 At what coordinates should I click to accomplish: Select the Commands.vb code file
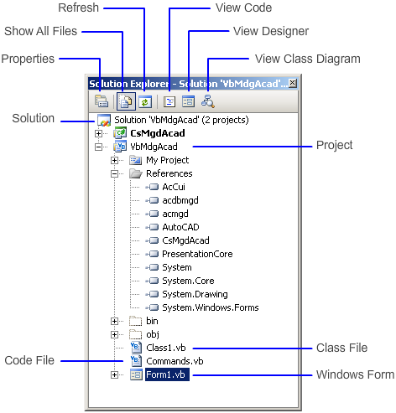(x=175, y=361)
